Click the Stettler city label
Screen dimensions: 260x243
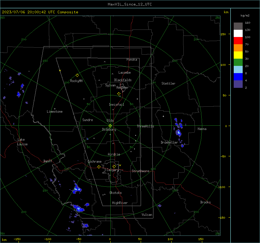(x=168, y=84)
